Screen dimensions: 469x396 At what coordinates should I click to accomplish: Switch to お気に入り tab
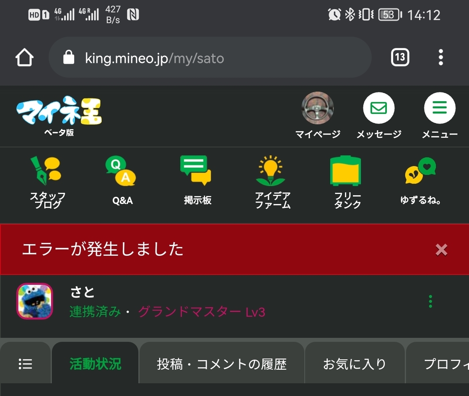pos(355,364)
